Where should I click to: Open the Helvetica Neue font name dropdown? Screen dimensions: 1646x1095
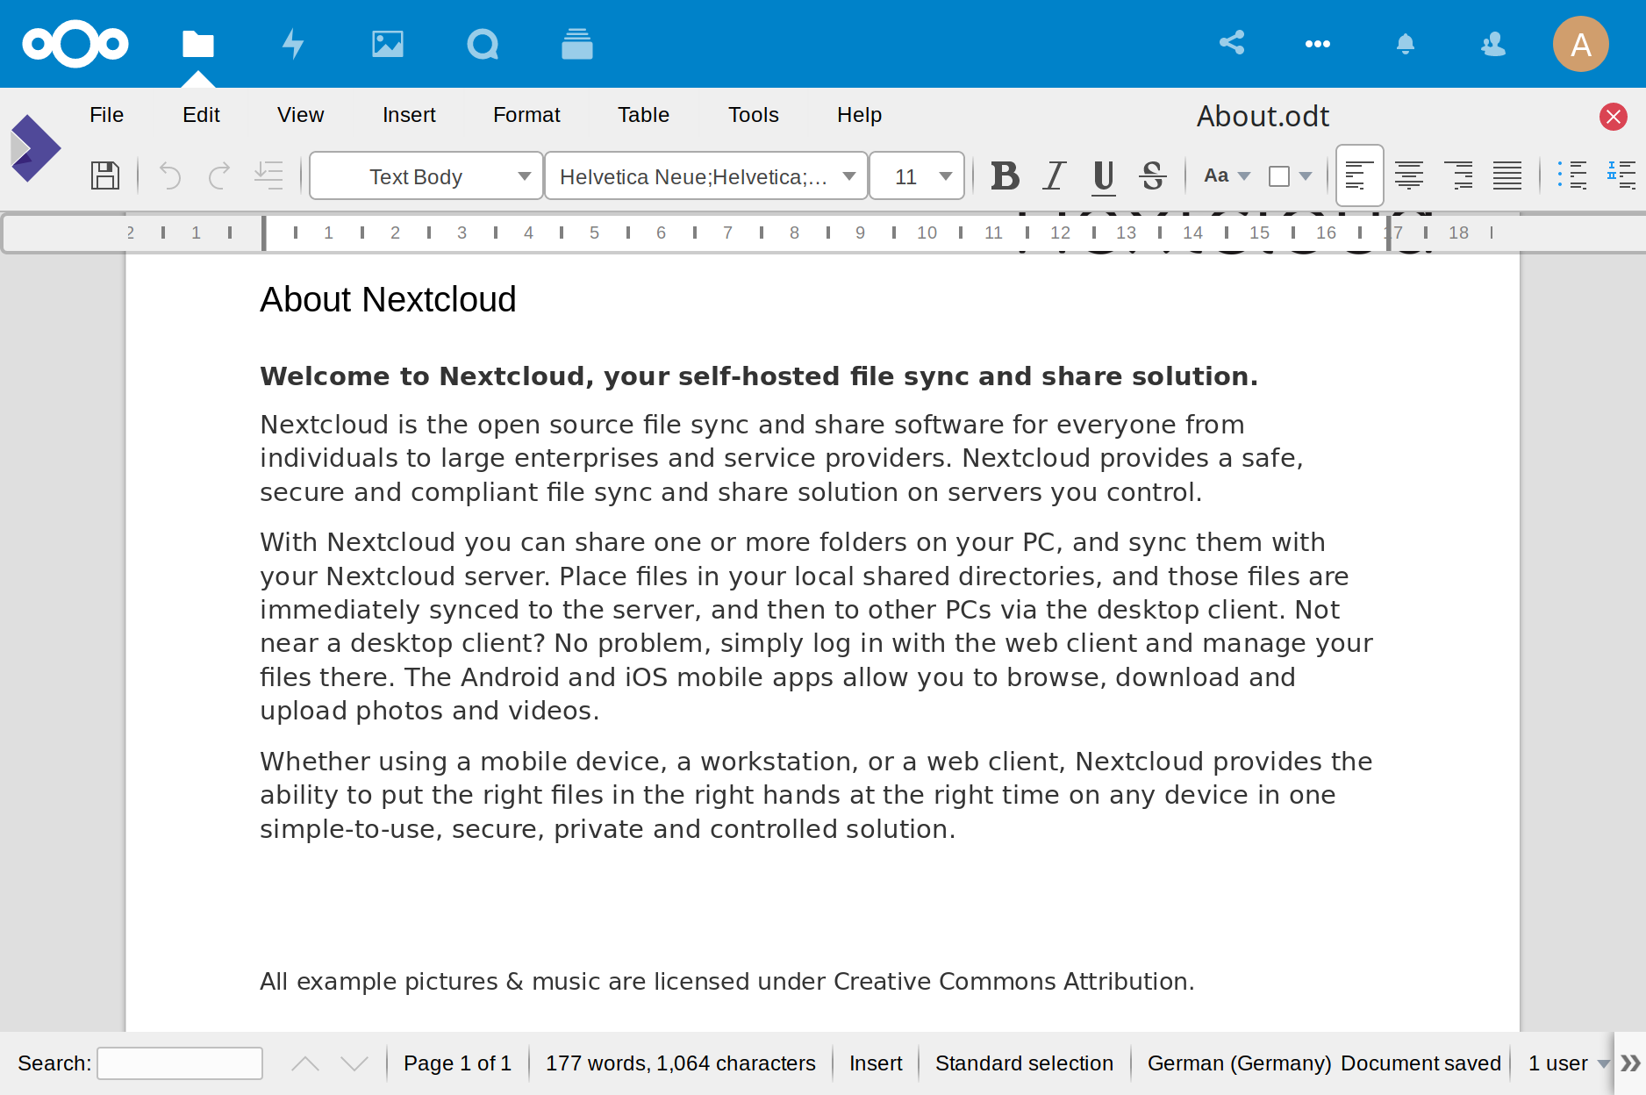(848, 176)
